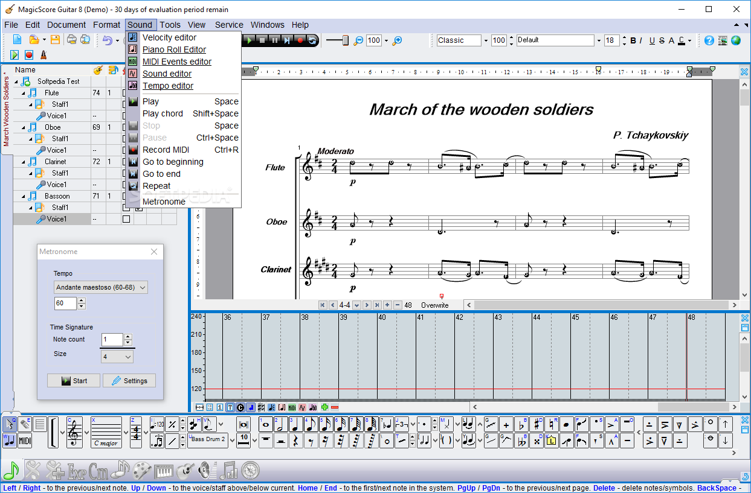Screen dimensions: 751x493
Task: Toggle the checkbox in Bassoon Voice1 row
Action: [x=126, y=219]
